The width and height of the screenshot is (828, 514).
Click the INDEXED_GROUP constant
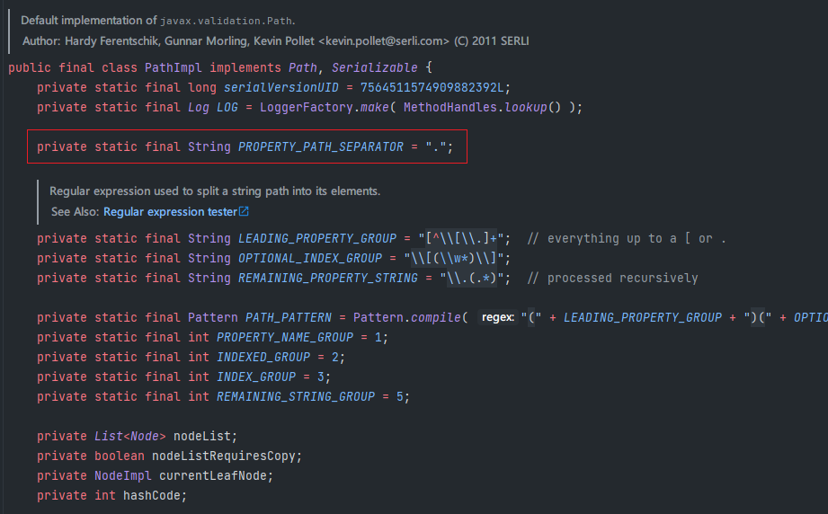(x=263, y=358)
